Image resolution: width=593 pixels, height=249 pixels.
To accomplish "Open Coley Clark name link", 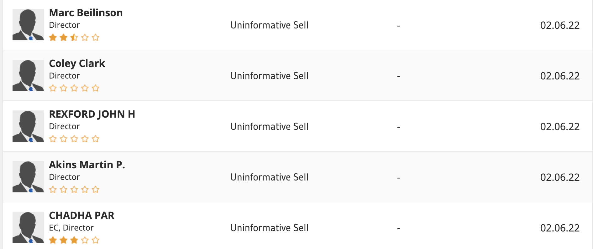I will (77, 64).
